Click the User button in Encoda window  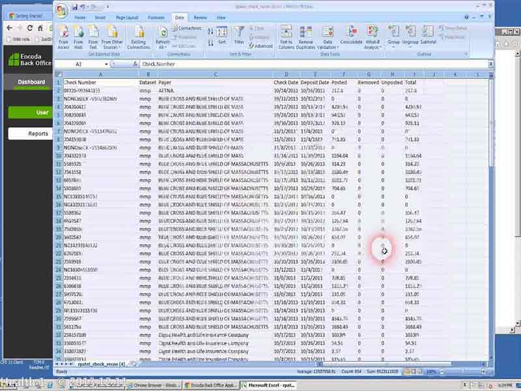[31, 112]
